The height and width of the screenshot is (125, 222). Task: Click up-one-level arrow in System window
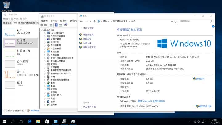click(94, 21)
